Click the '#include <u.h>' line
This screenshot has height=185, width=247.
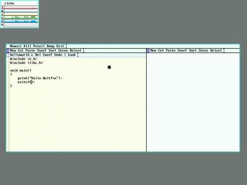click(24, 59)
